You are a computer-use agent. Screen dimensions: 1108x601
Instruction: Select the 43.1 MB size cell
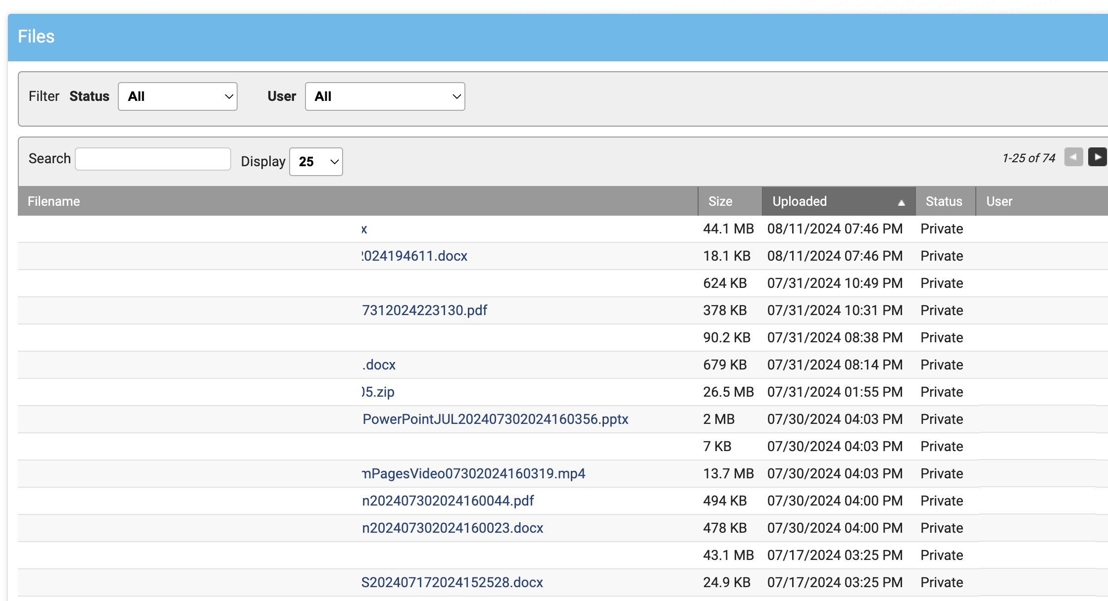point(728,555)
